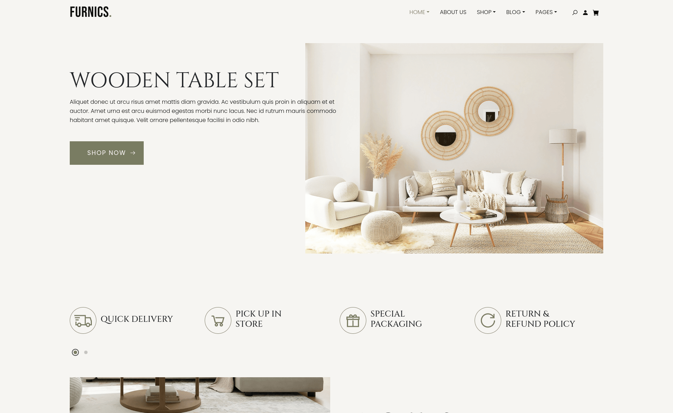The height and width of the screenshot is (413, 673).
Task: Click the user account icon
Action: click(585, 13)
